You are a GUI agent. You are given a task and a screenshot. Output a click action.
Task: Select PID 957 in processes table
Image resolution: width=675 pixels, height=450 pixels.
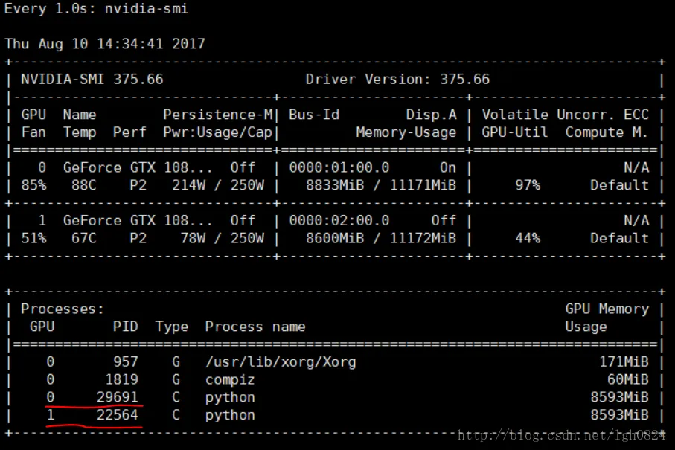[126, 361]
